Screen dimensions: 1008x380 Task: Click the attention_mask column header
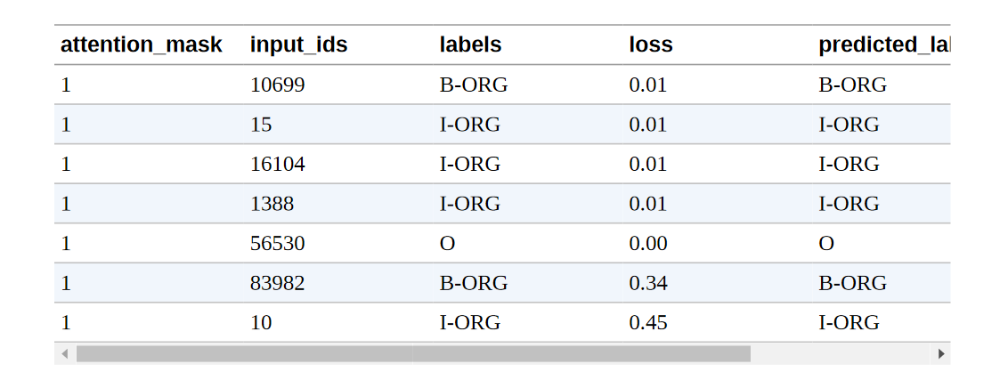coord(142,44)
